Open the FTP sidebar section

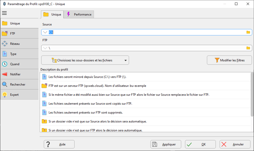coord(19,34)
